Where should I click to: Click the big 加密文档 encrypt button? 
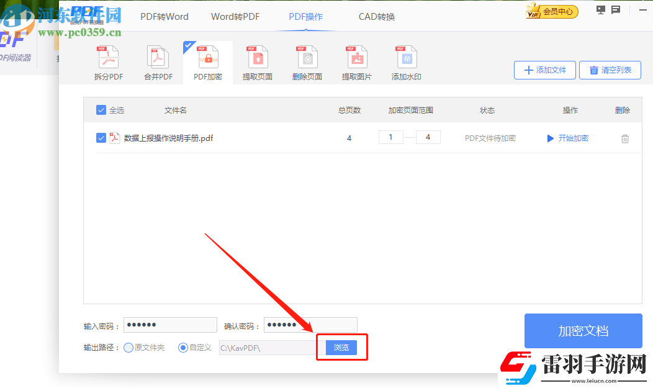coord(583,331)
